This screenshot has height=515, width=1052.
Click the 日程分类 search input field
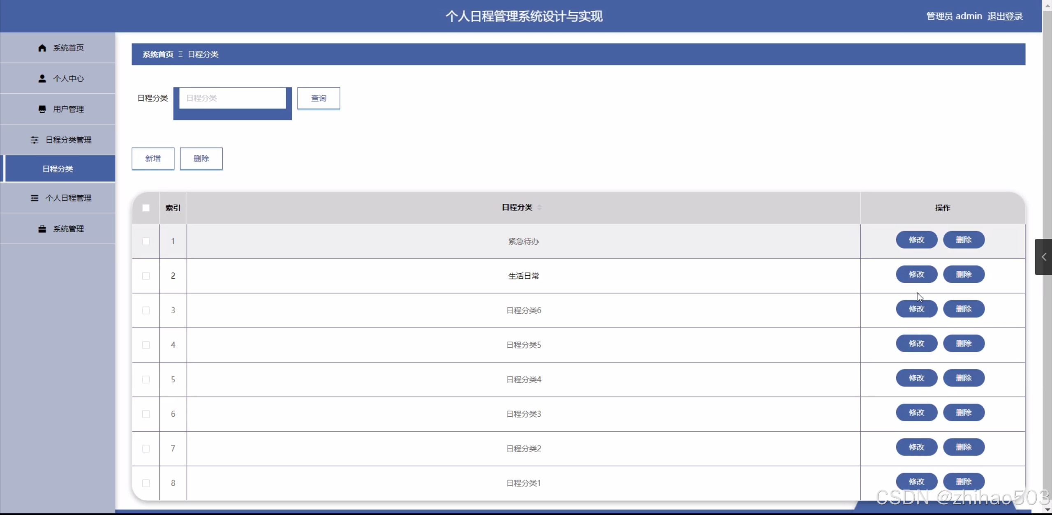tap(233, 98)
